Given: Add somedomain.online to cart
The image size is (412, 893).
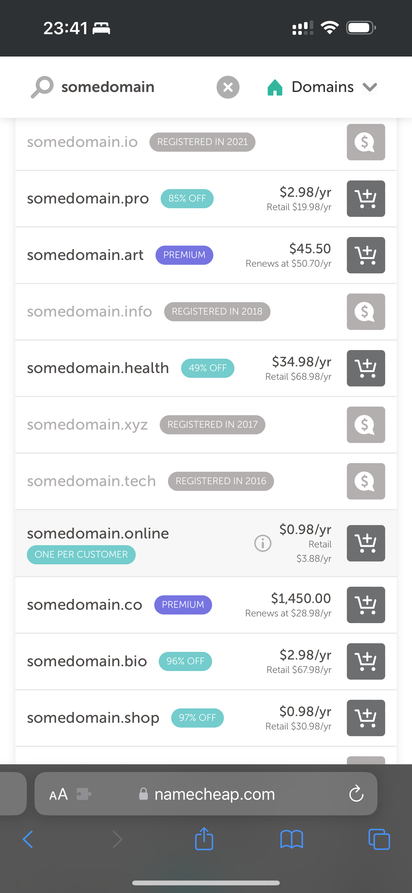Looking at the screenshot, I should point(365,543).
